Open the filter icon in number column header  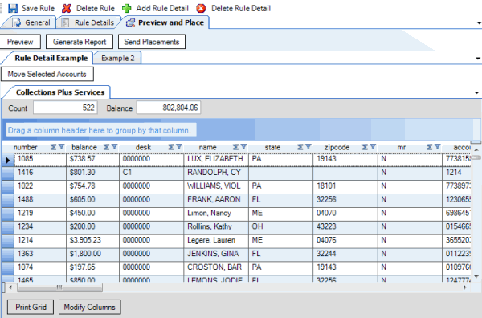[61, 147]
